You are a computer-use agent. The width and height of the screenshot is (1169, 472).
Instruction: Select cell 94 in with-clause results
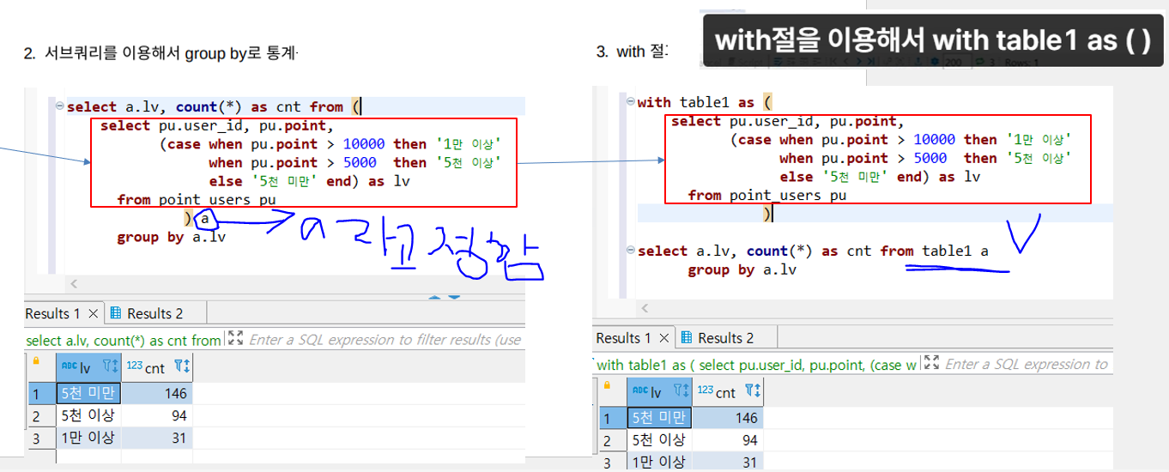pos(728,440)
